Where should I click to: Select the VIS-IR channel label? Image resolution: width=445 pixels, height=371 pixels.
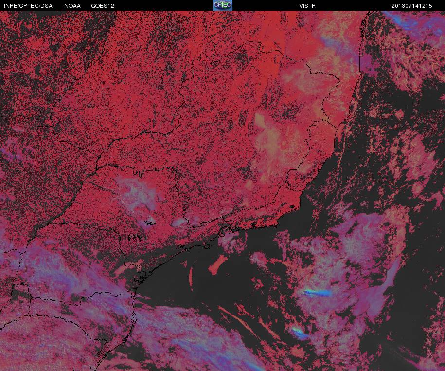coord(307,6)
